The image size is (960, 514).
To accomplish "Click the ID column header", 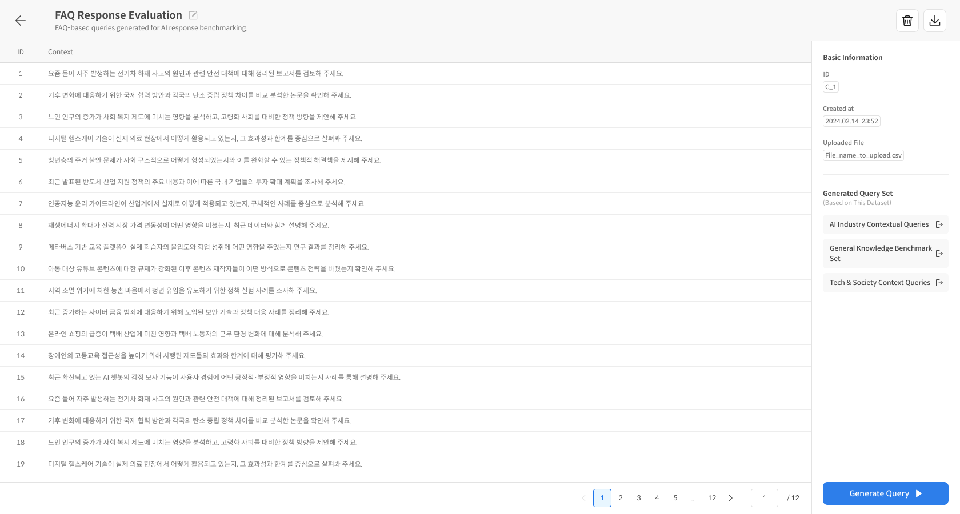I will [x=21, y=52].
